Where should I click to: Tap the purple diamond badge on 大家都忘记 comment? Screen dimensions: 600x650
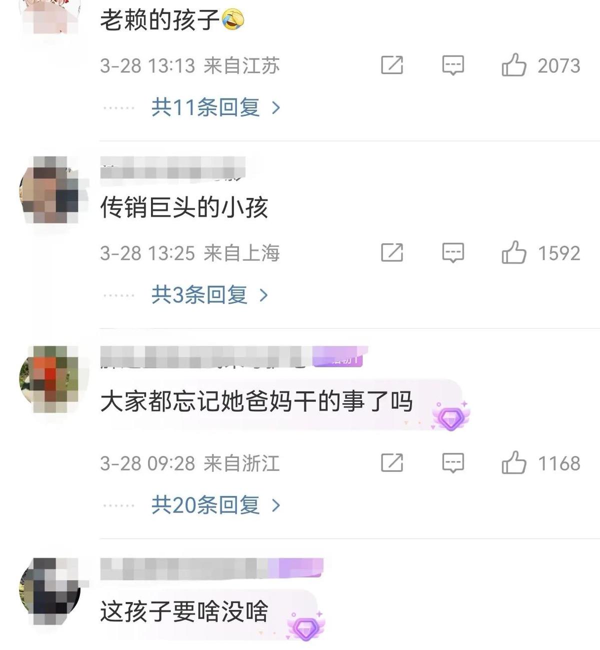click(450, 416)
